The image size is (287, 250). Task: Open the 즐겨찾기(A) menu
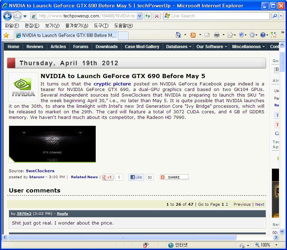click(x=77, y=25)
